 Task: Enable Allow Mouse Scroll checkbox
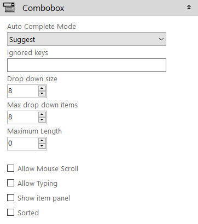(10, 168)
